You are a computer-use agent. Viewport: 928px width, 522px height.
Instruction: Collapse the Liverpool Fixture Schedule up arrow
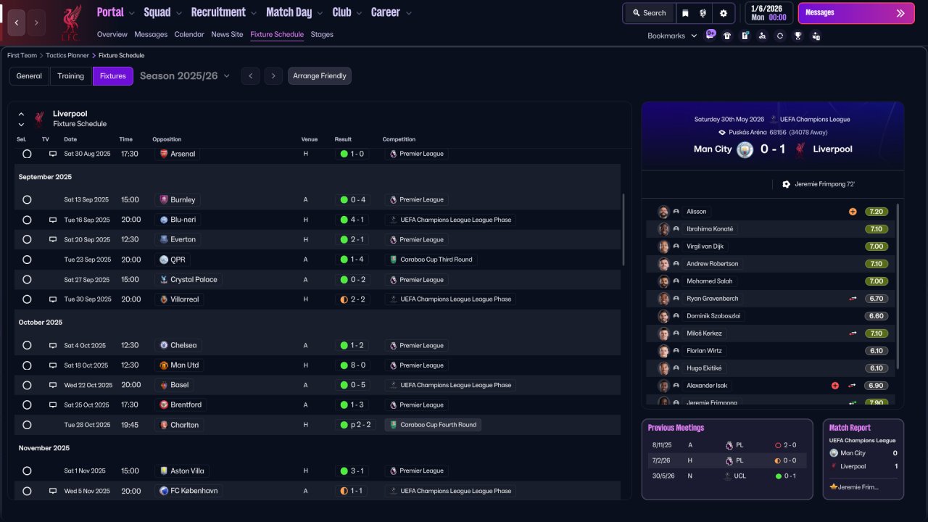pyautogui.click(x=21, y=114)
